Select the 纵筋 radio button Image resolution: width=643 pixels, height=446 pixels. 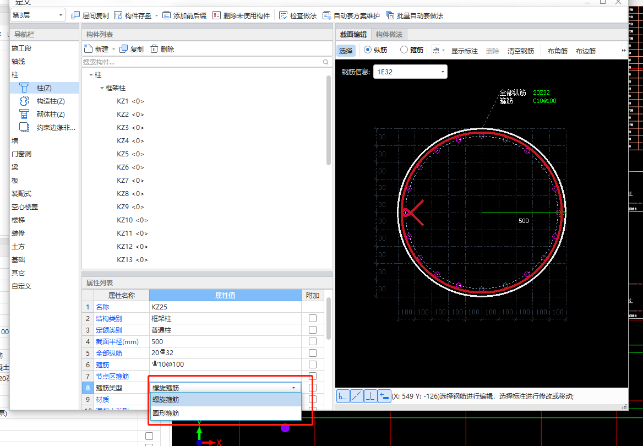[x=368, y=50]
